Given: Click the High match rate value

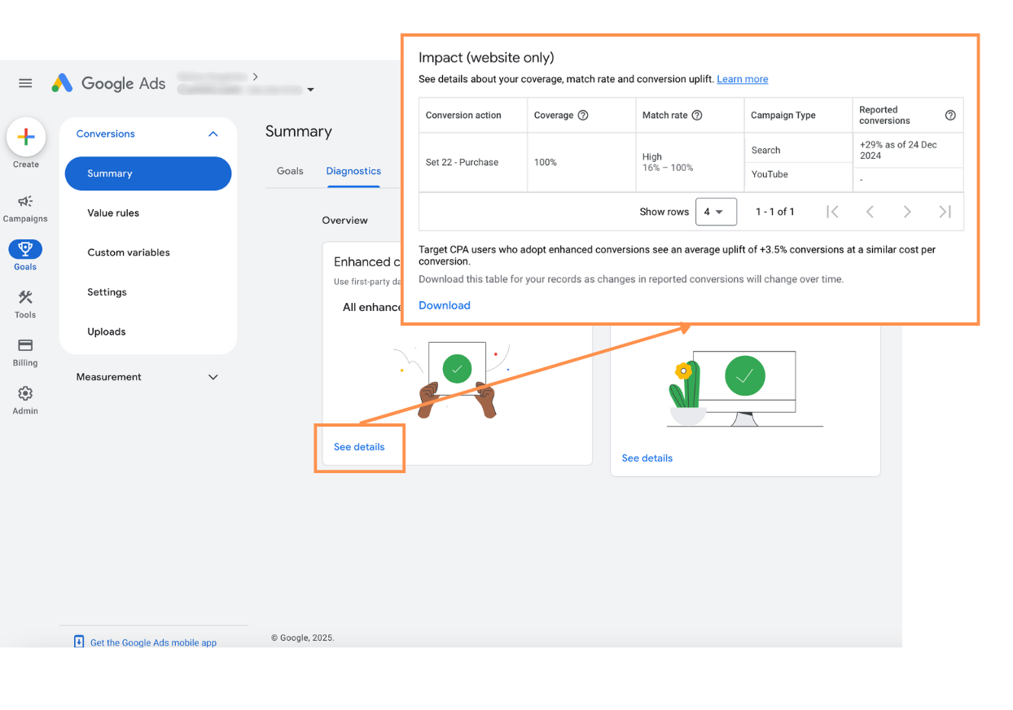Looking at the screenshot, I should point(652,157).
